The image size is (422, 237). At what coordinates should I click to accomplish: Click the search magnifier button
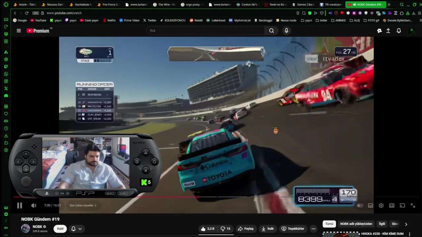point(271,31)
